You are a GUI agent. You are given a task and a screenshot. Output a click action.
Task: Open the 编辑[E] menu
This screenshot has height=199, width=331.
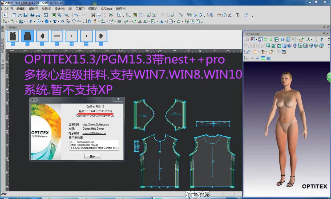click(21, 9)
